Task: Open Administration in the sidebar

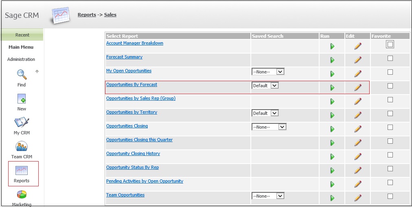Action: (x=21, y=59)
